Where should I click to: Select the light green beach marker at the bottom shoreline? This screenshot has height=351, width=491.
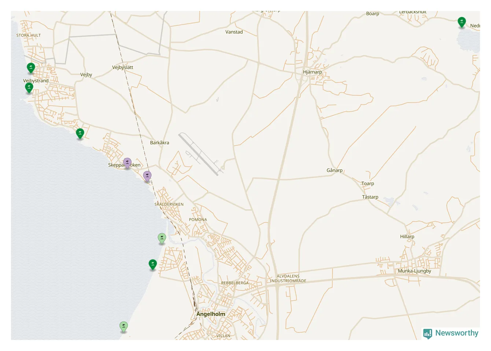(x=124, y=327)
